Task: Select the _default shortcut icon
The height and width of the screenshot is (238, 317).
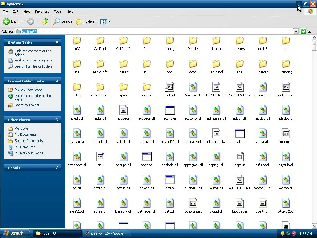Action: coord(170,87)
